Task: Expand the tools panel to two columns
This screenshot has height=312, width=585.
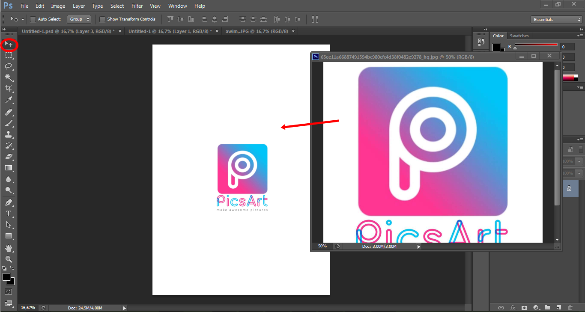Action: coord(4,29)
